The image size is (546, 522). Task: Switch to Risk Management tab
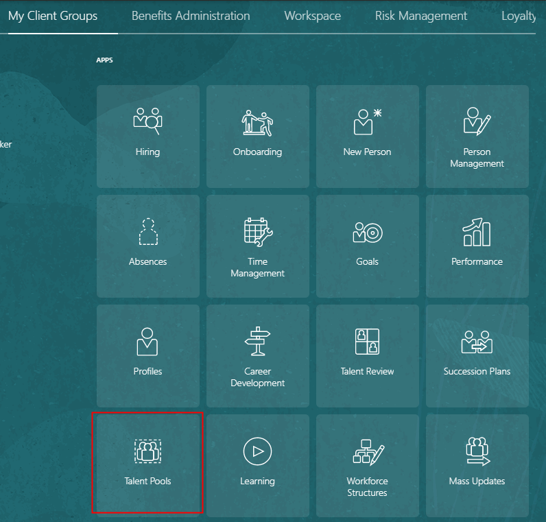click(421, 16)
